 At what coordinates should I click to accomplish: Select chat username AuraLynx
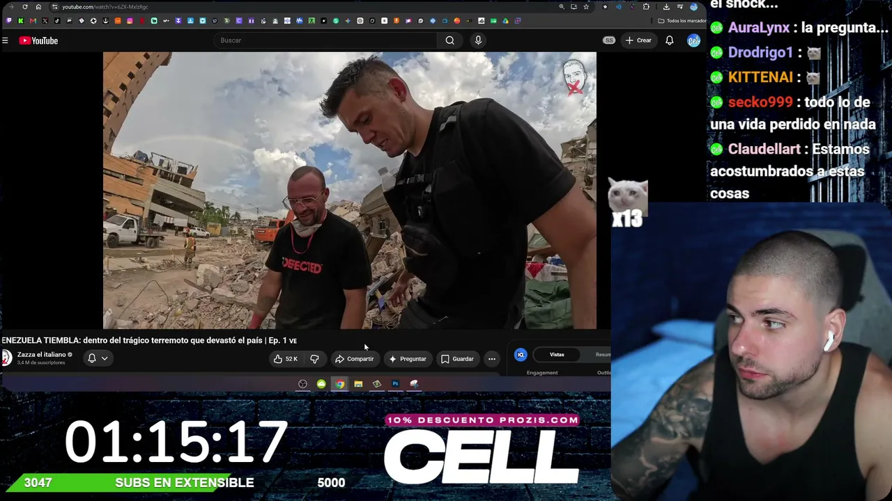click(759, 28)
